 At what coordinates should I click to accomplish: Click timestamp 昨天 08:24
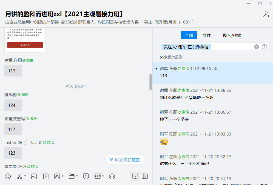point(76,86)
